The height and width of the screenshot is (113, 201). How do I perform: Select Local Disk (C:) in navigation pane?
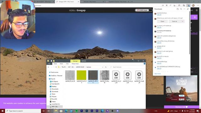coord(56,104)
